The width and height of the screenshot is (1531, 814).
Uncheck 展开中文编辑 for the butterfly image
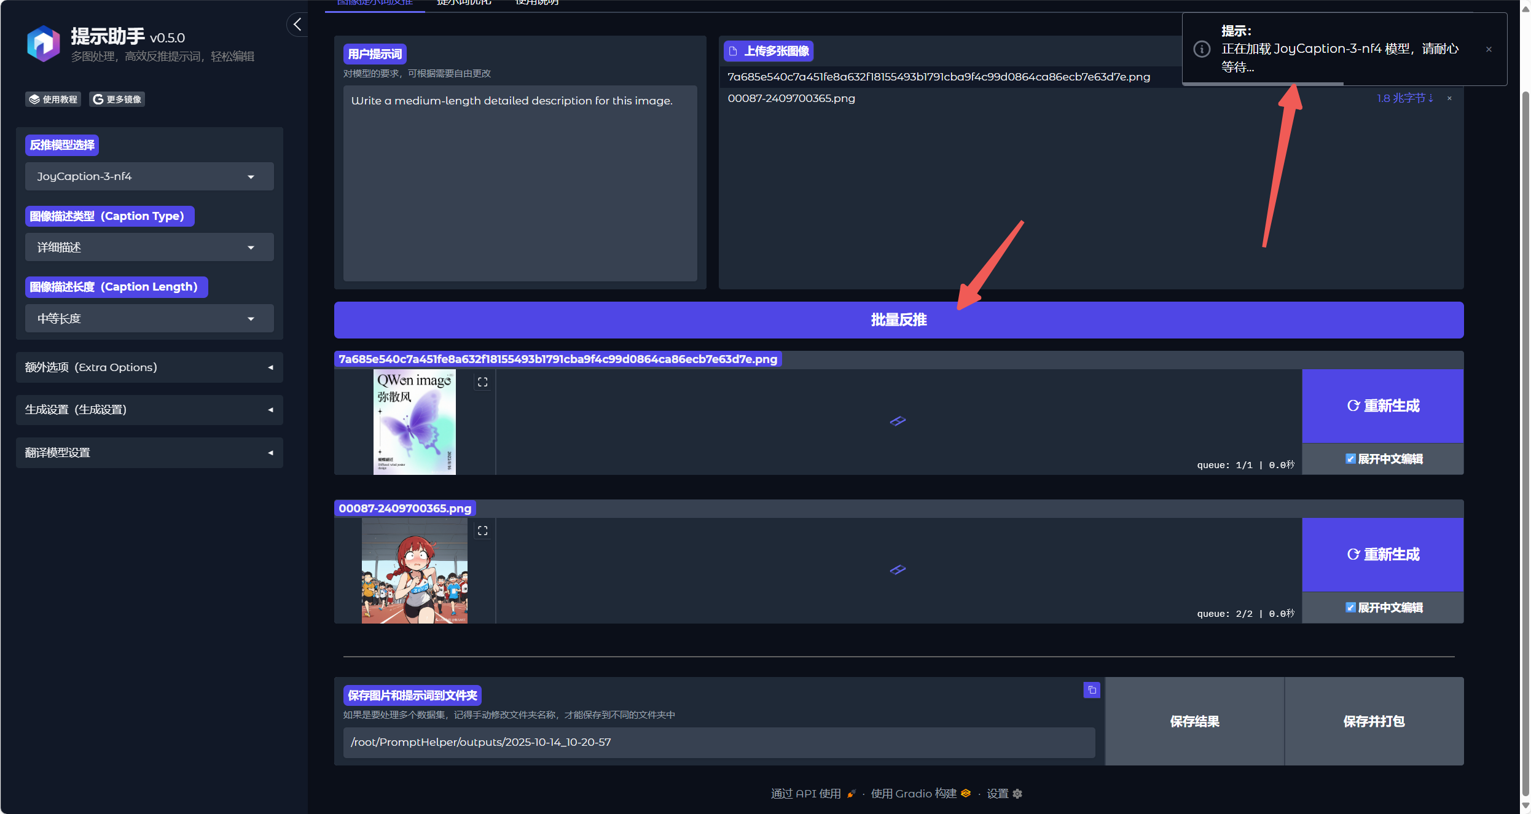1350,459
